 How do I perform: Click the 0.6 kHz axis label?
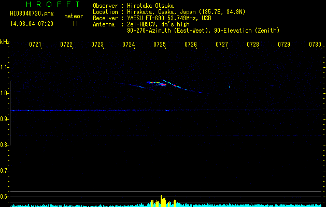pyautogui.click(x=4, y=197)
